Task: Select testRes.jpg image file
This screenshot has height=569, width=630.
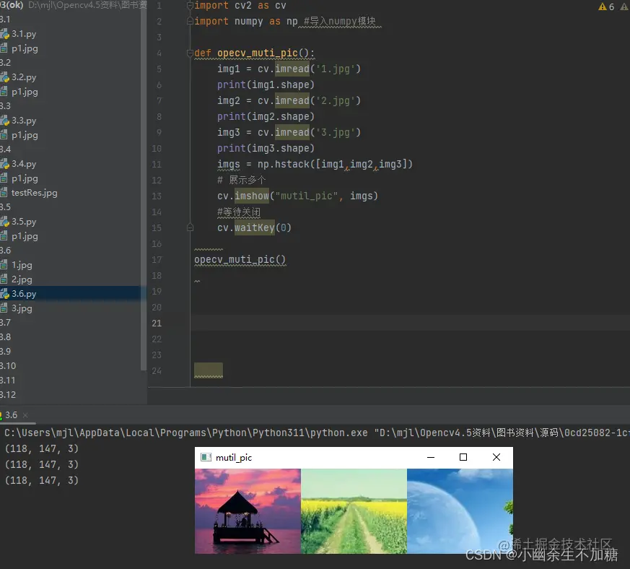Action: [34, 193]
